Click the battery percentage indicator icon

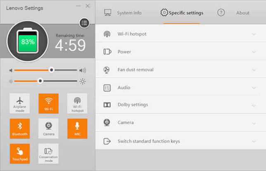tap(28, 41)
